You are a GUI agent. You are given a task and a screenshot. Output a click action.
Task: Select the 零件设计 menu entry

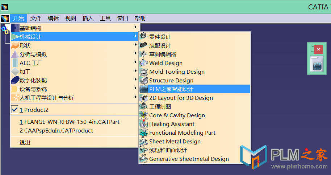coord(194,37)
